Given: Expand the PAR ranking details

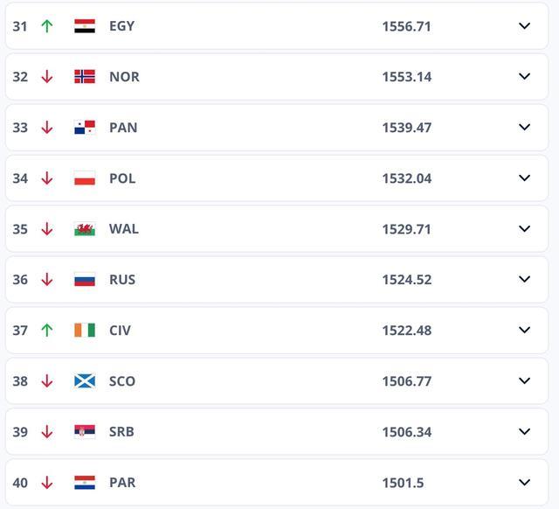Looking at the screenshot, I should (524, 483).
